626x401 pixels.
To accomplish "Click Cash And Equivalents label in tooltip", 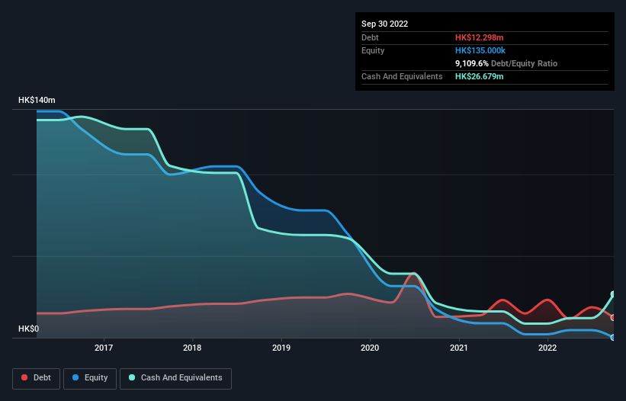I will (x=402, y=76).
